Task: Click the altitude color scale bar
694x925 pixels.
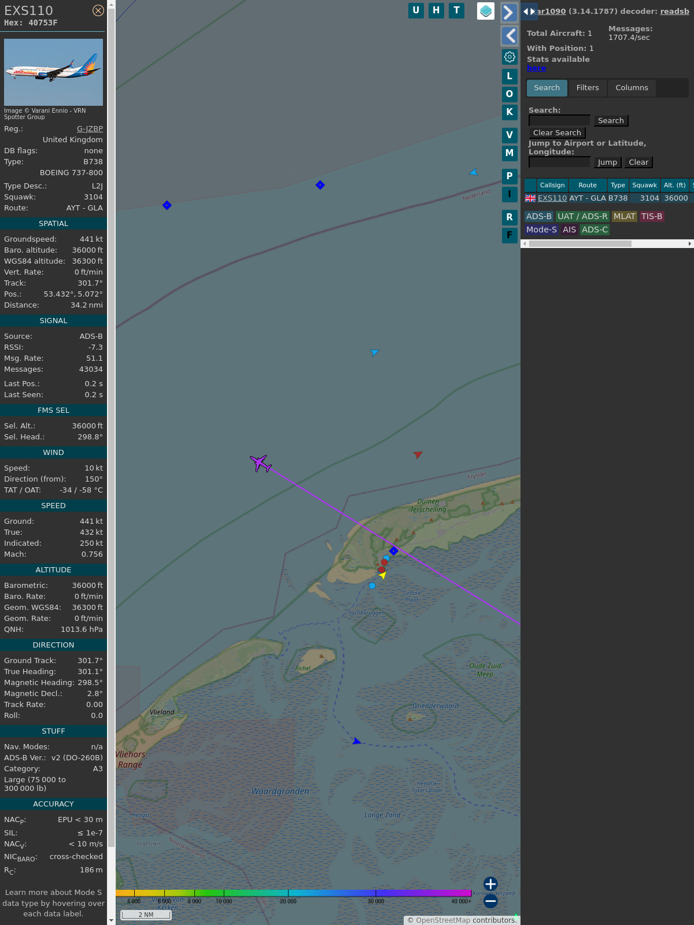Action: (x=294, y=893)
